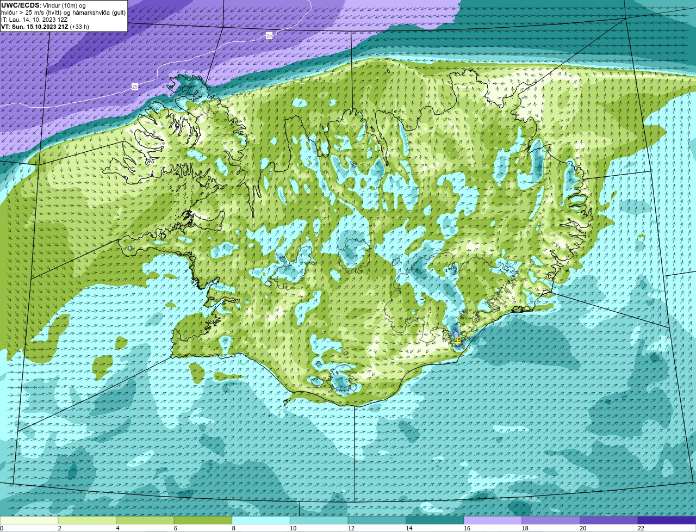Pick the lime green 4–6 m/s legend swatch
The height and width of the screenshot is (532, 696).
click(145, 520)
